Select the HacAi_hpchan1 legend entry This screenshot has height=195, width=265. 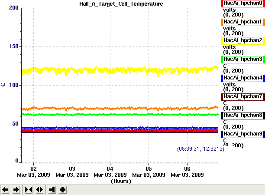pos(243,22)
